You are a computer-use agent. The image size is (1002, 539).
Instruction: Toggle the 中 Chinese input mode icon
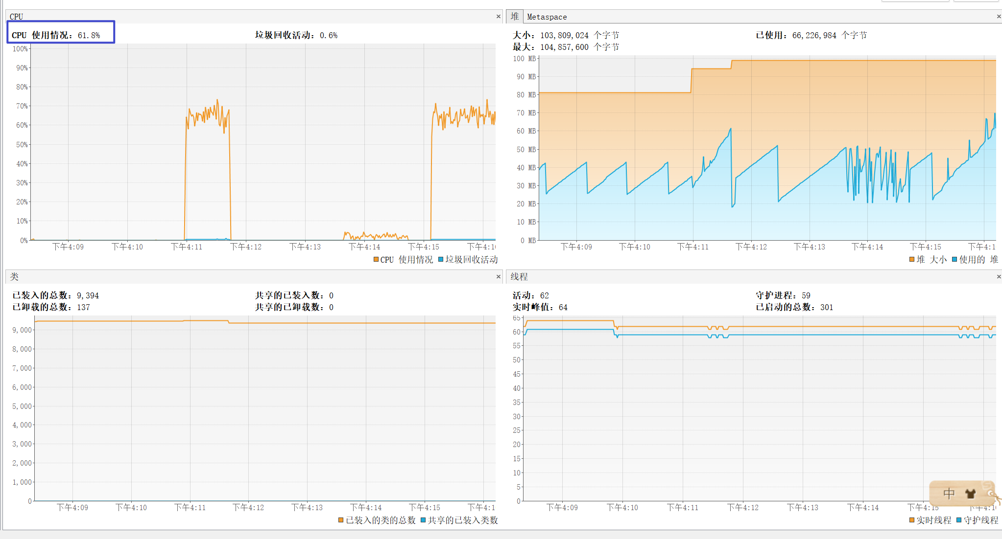tap(949, 494)
